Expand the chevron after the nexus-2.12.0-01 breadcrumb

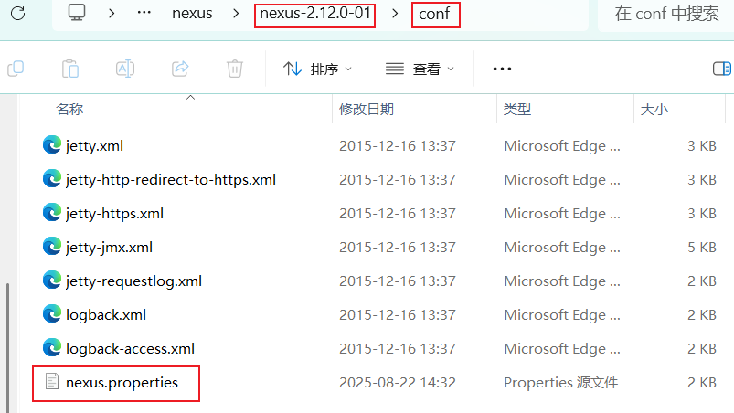(395, 13)
